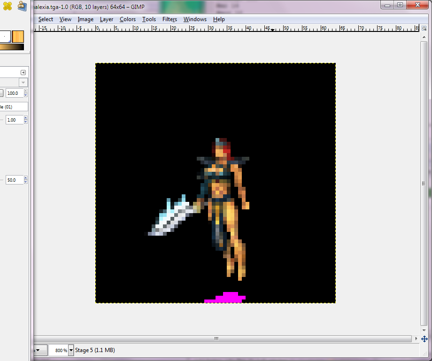Screen dimensions: 432x361
Task: Click the 'Stage 5 (1.1 MB)' status text
Action: coord(95,350)
